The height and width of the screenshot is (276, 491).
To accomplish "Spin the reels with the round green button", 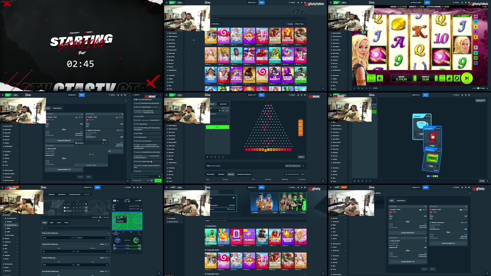I will 467,78.
